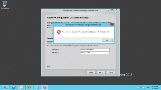The width and height of the screenshot is (161, 90).
Task: Switch input language via ENG indicator
Action: click(148, 87)
